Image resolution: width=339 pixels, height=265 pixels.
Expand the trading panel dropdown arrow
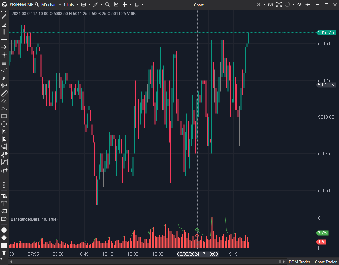(89, 5)
